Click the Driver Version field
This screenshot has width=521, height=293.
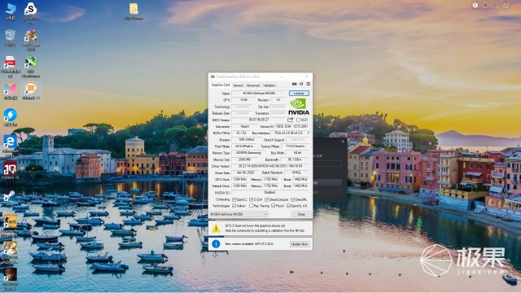pos(270,166)
